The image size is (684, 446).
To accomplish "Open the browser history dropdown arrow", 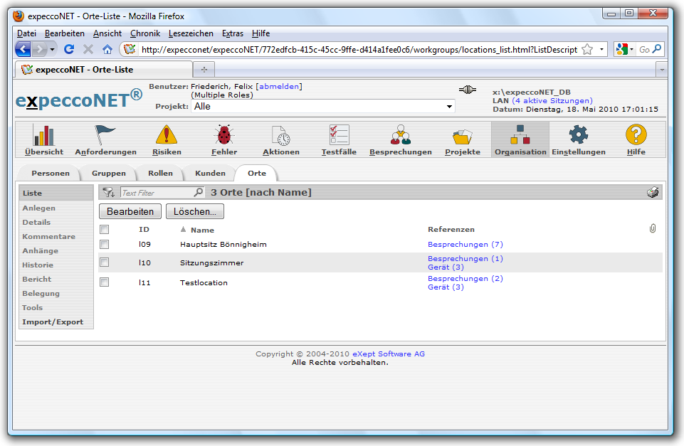I will 52,50.
